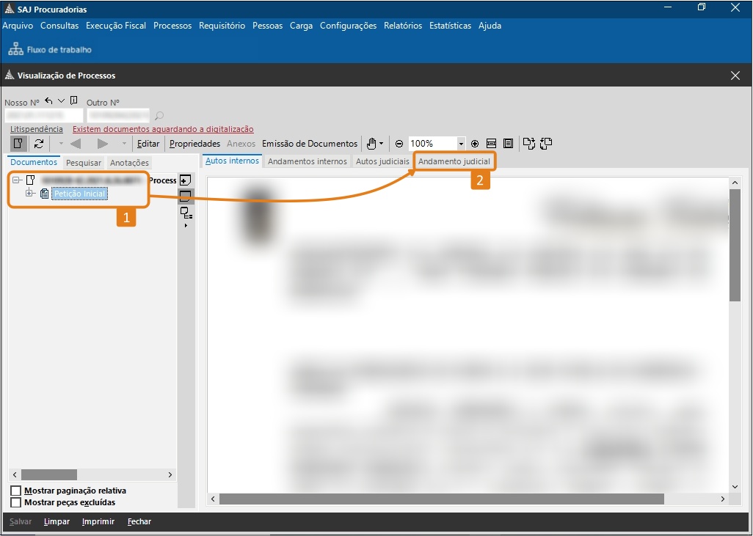Expand the Petição Inicial tree node
Screen dimensions: 753x536
[x=30, y=194]
